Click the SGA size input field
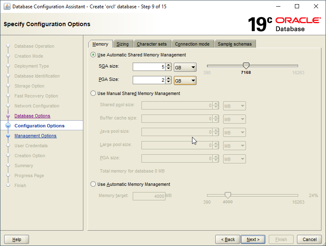The width and height of the screenshot is (326, 246). coord(148,67)
